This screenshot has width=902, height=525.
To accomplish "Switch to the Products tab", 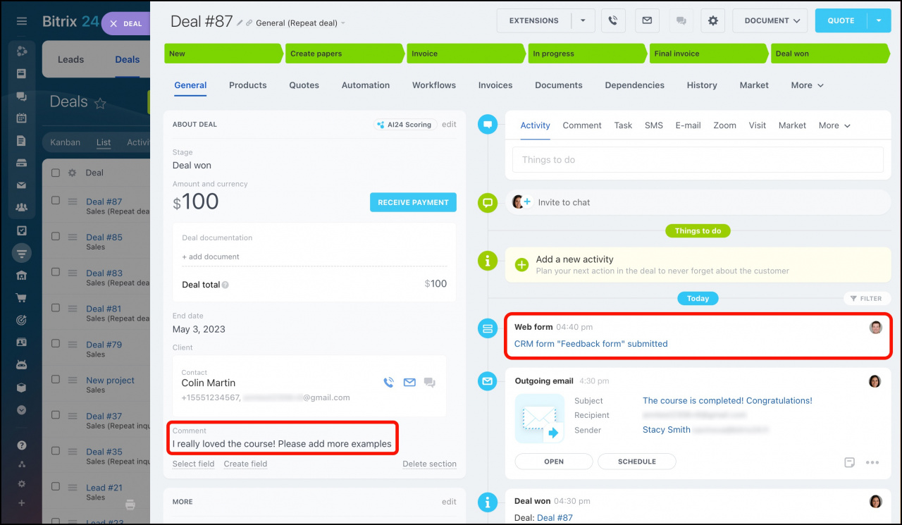I will (248, 85).
